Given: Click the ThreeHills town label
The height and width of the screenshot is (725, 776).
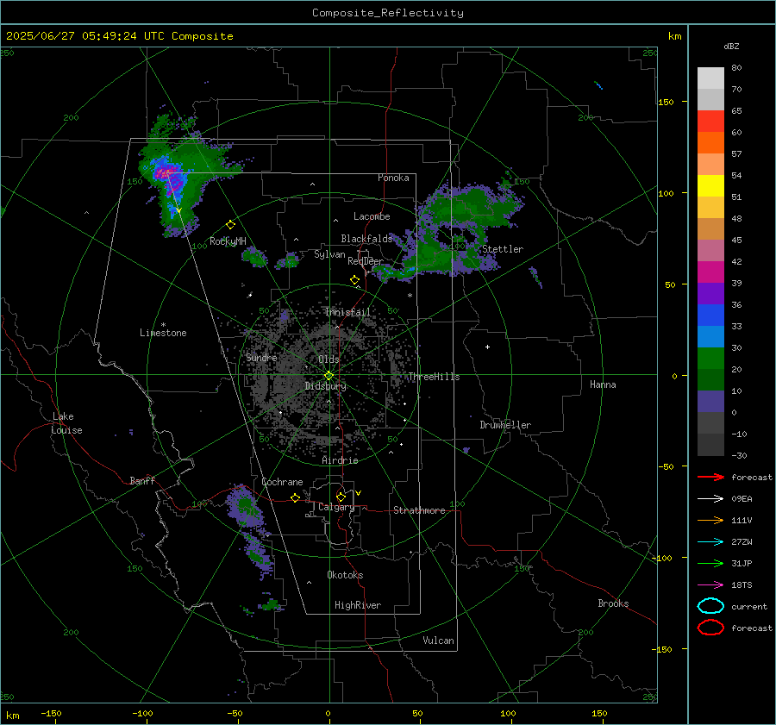Looking at the screenshot, I should pyautogui.click(x=434, y=377).
